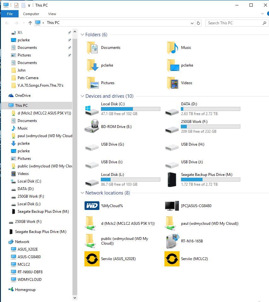Open the Music folder in Folders section
This screenshot has width=269, height=302.
pos(179,48)
